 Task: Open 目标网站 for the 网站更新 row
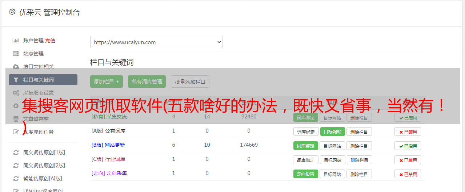pos(332,146)
